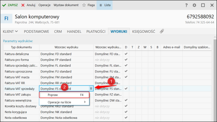Maximize the window with the square icon
217x122 pixels.
[x=203, y=5]
